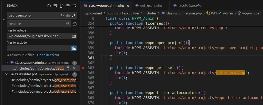Viewport: 263px width, 105px height.
Task: Toggle Use Regular Expression search
Action: click(74, 15)
